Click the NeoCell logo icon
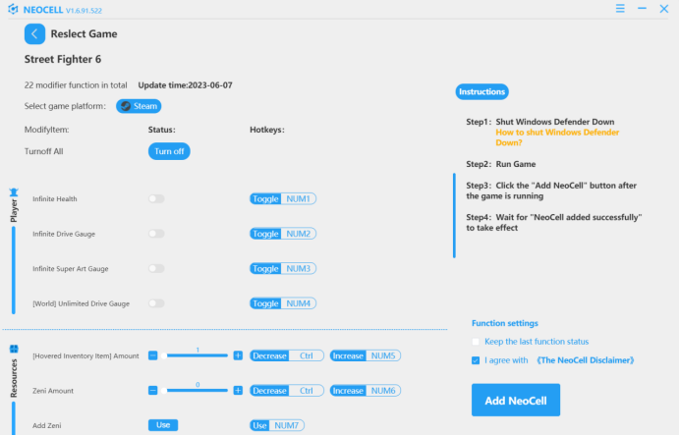The width and height of the screenshot is (679, 436). click(12, 8)
